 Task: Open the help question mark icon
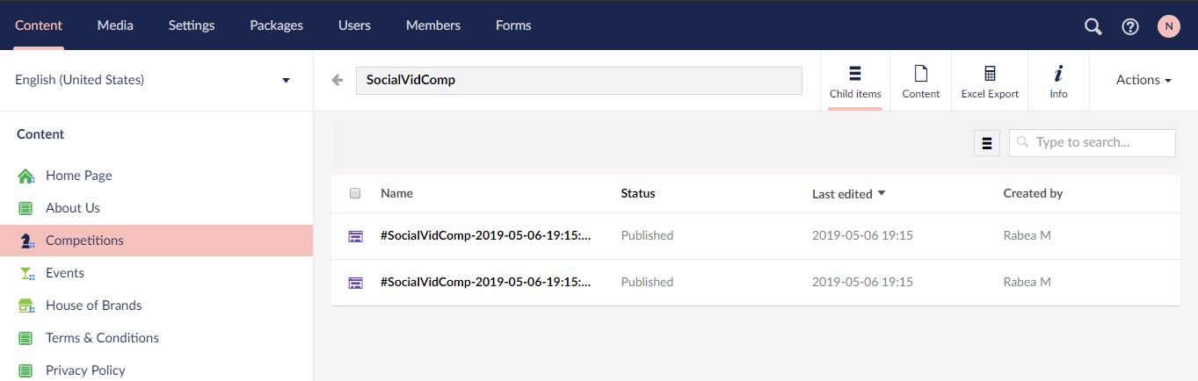1130,26
